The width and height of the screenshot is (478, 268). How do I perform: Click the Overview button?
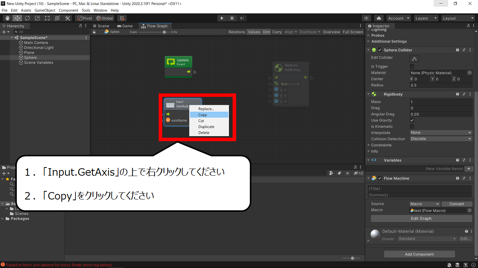[331, 32]
